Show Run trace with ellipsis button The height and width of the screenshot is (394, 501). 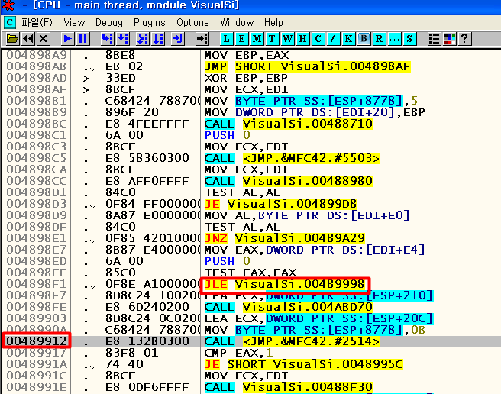pos(394,39)
